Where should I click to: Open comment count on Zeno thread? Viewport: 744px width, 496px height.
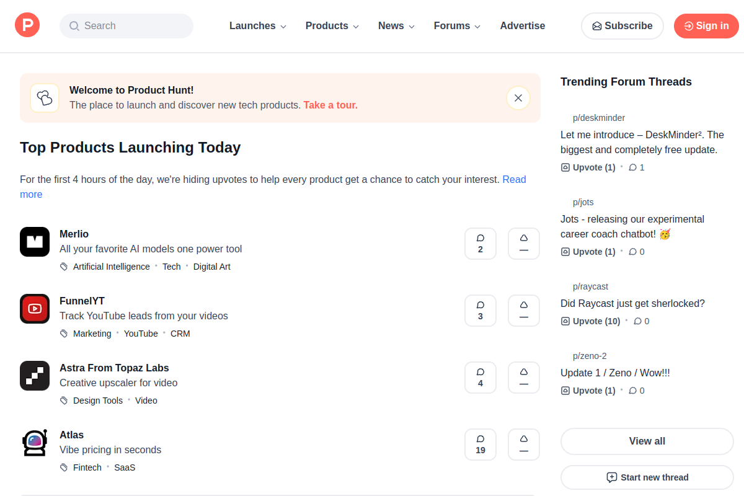coord(637,391)
